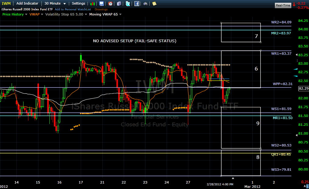The width and height of the screenshot is (309, 189).
Task: Click the current price tag 82.29
Action: coord(304,89)
